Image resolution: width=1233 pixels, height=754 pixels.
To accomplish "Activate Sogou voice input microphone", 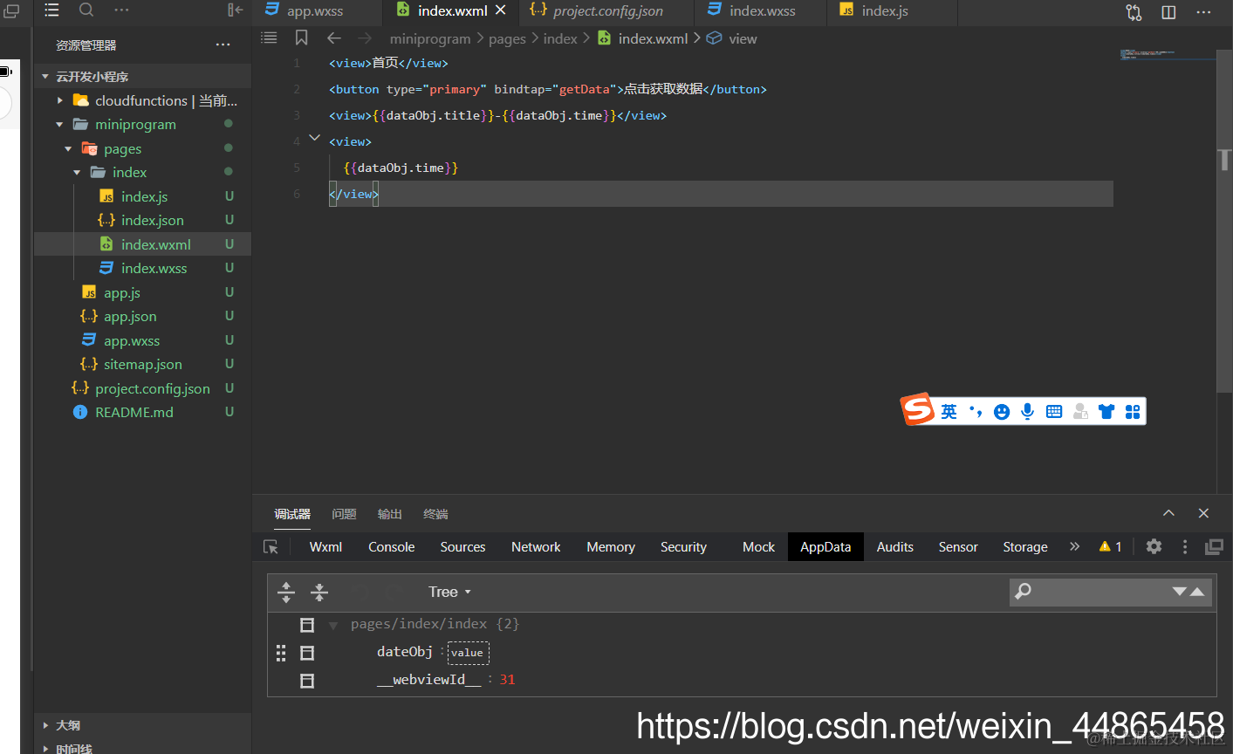I will pyautogui.click(x=1028, y=412).
